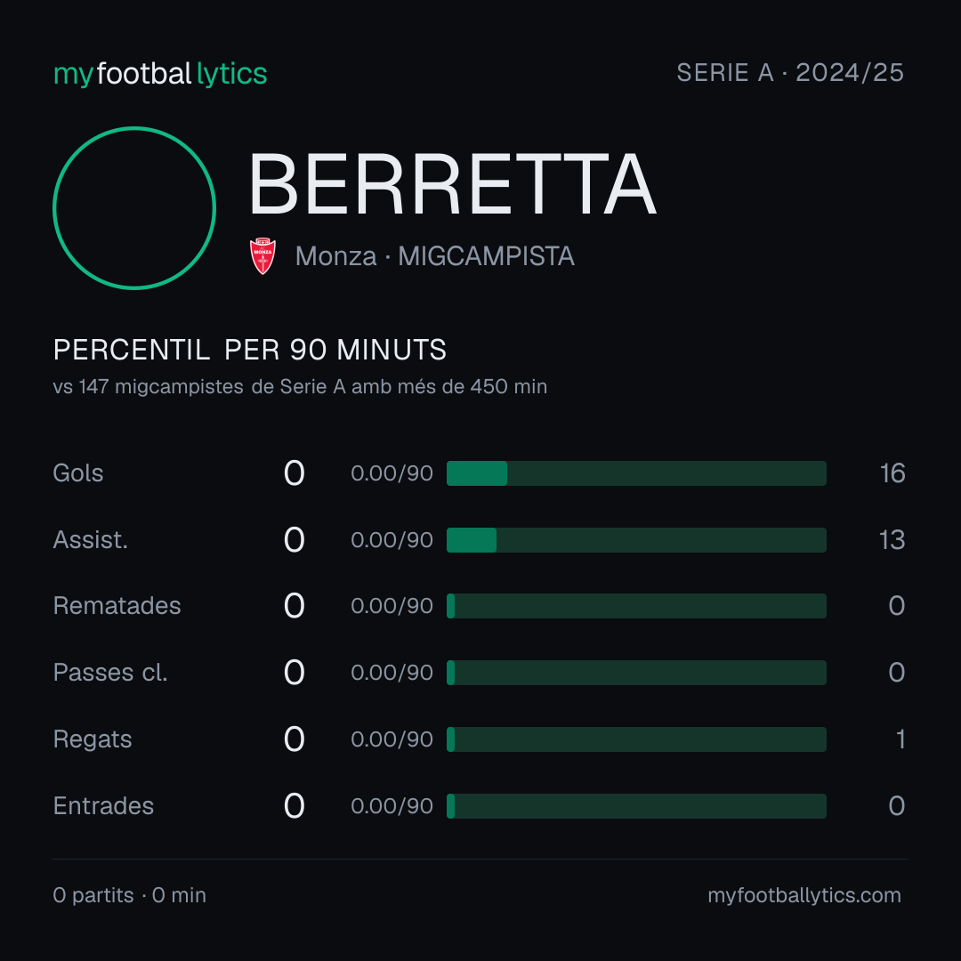Select the Regats percentile value 1
The width and height of the screenshot is (961, 961).
[x=900, y=739]
